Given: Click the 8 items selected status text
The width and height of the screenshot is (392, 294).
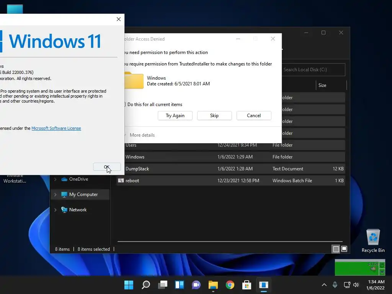Looking at the screenshot, I should pos(94,249).
